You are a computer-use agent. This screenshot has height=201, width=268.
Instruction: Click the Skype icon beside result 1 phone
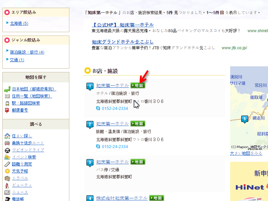(x=98, y=108)
